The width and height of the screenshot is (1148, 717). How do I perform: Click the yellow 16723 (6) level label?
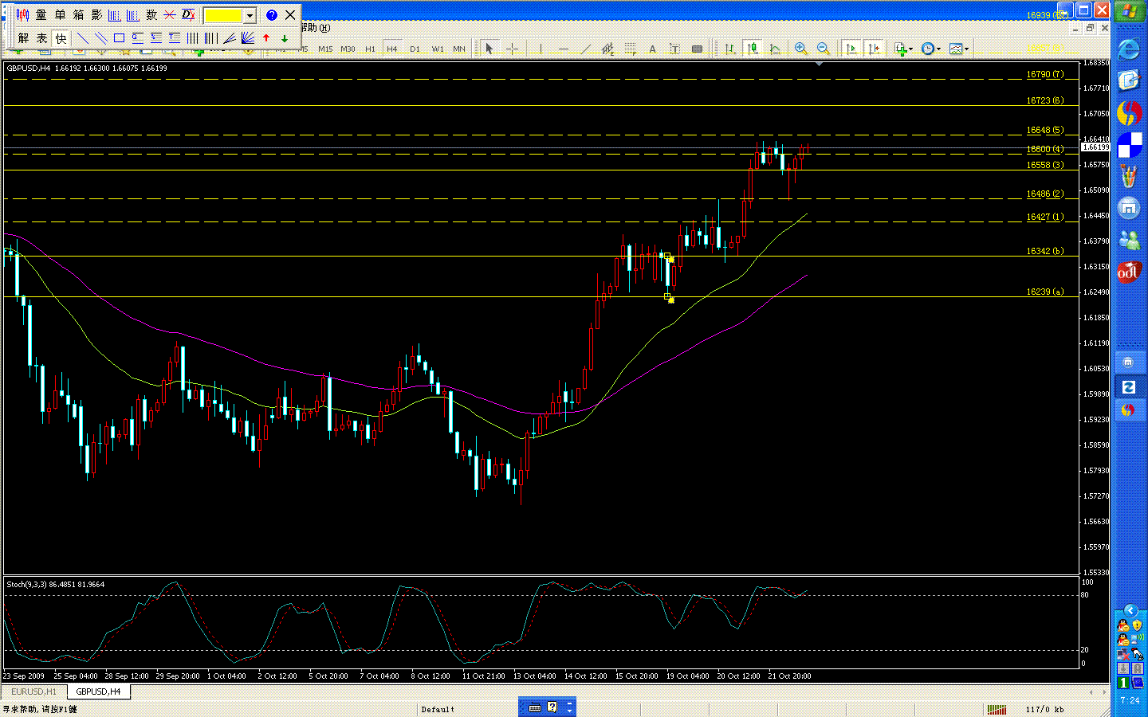[1044, 100]
